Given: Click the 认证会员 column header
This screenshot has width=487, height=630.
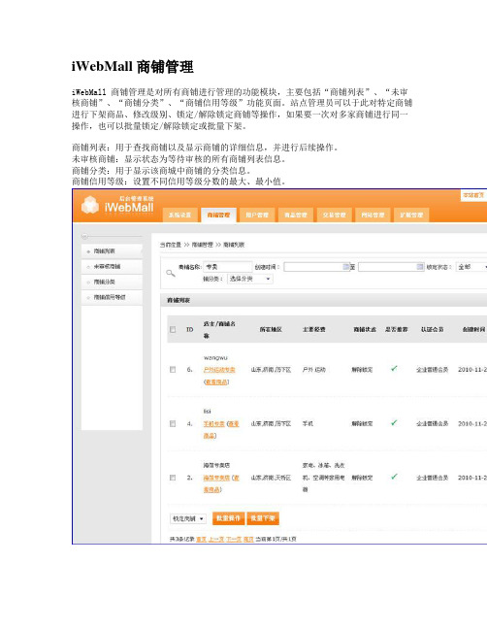Looking at the screenshot, I should pos(432,329).
